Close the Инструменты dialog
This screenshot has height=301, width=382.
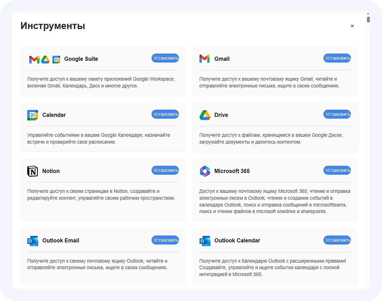(x=352, y=26)
